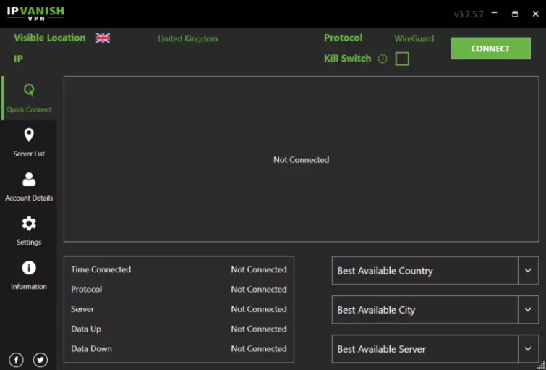
Task: Click the Twitter icon
Action: pyautogui.click(x=40, y=360)
